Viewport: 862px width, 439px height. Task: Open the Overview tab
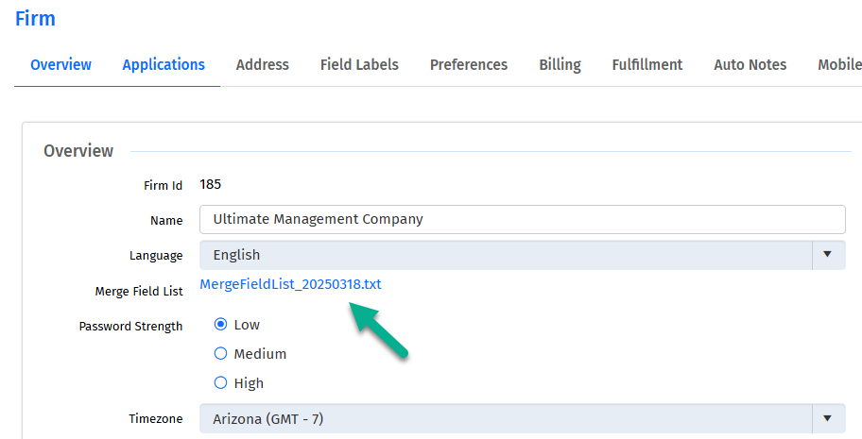(x=61, y=65)
